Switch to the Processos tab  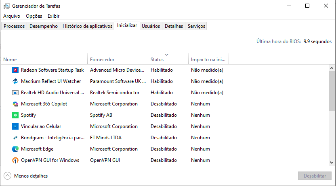point(14,26)
